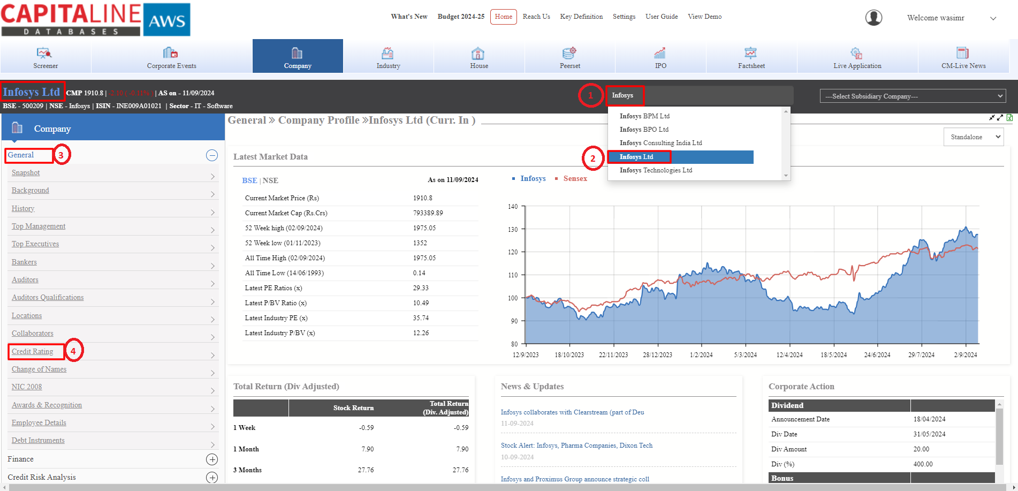
Task: Open the Industry module icon
Action: click(388, 53)
